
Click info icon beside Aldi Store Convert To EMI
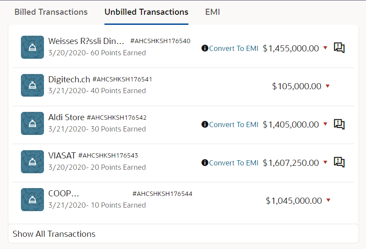pos(205,124)
